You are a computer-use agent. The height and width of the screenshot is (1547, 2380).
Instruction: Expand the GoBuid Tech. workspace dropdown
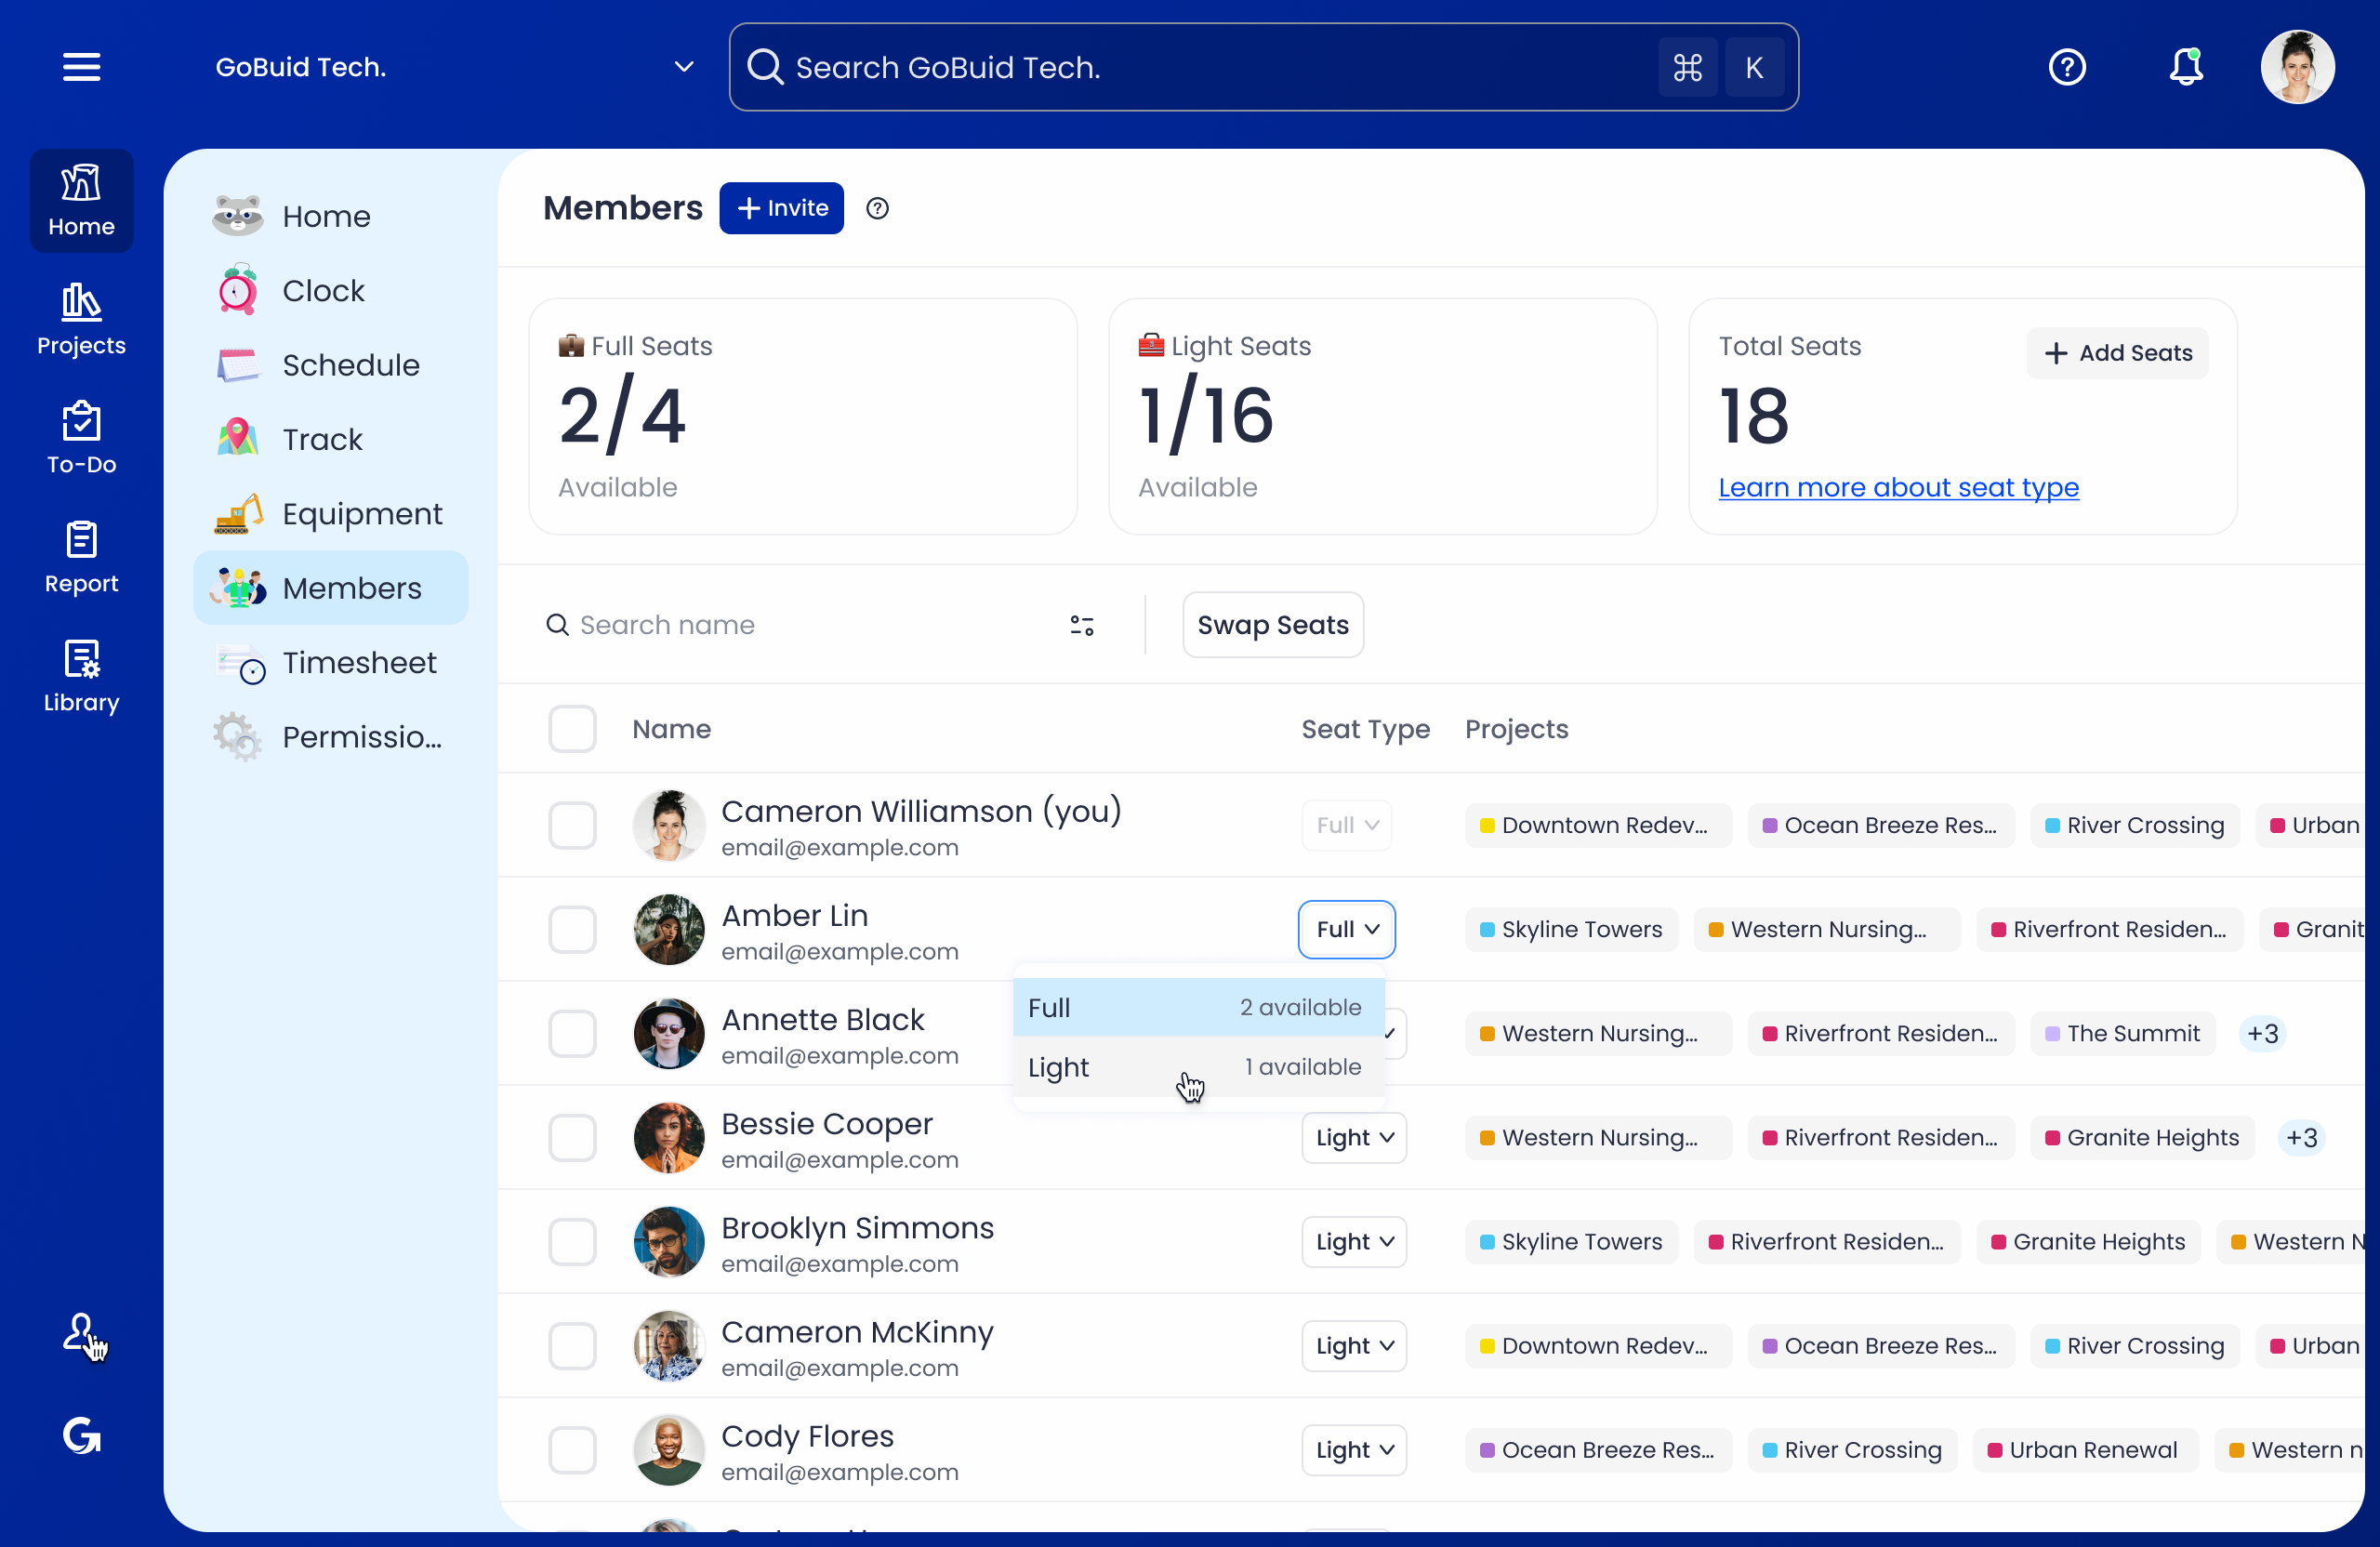(683, 67)
